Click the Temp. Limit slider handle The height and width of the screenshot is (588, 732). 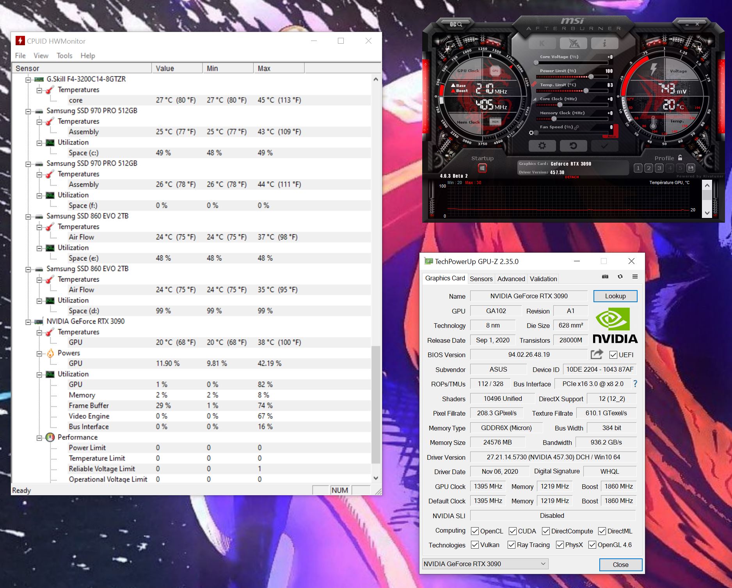586,90
